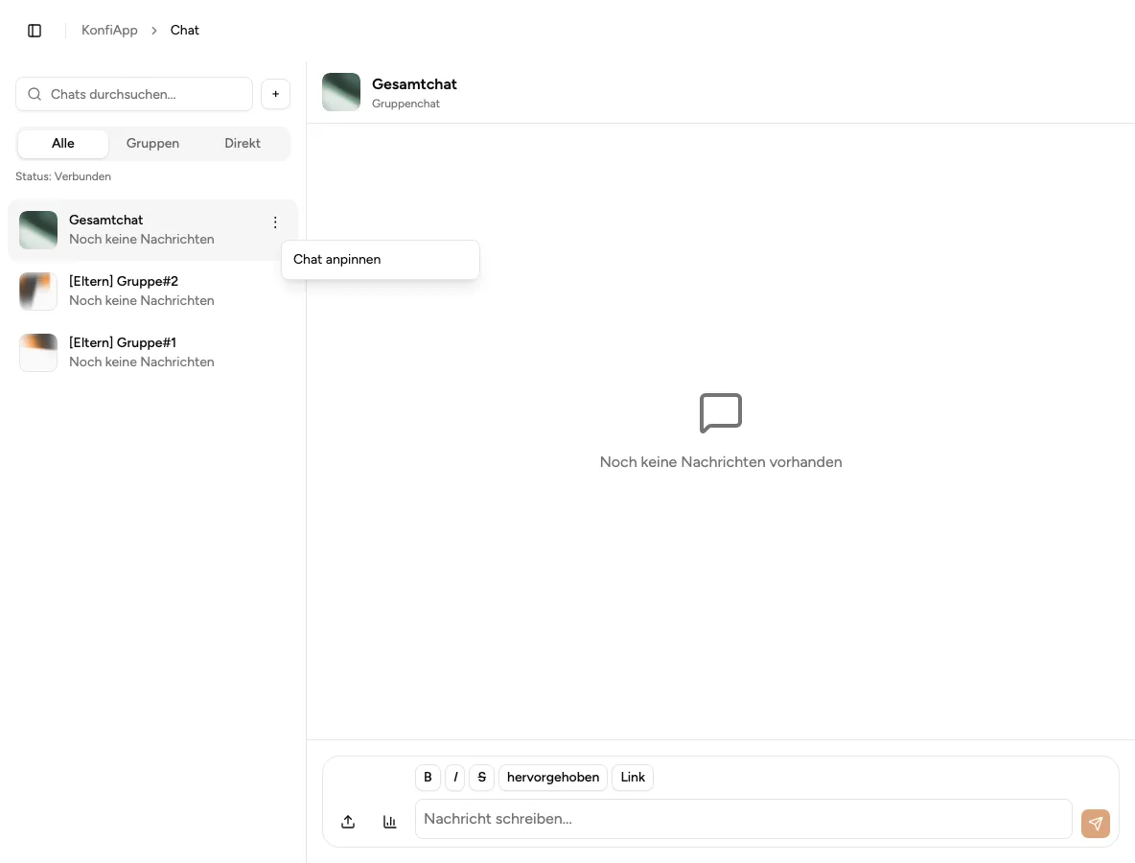Viewport: 1135px width, 863px height.
Task: Apply hervorgehoben highlight formatting
Action: (553, 777)
